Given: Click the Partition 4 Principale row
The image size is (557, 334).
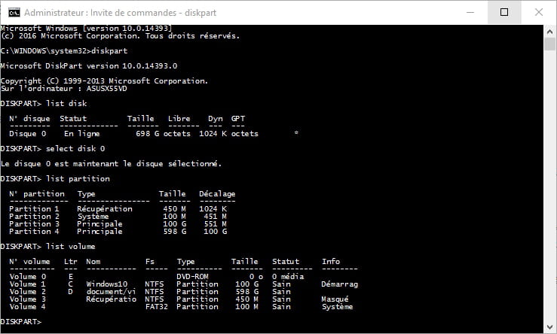Looking at the screenshot, I should pos(118,232).
